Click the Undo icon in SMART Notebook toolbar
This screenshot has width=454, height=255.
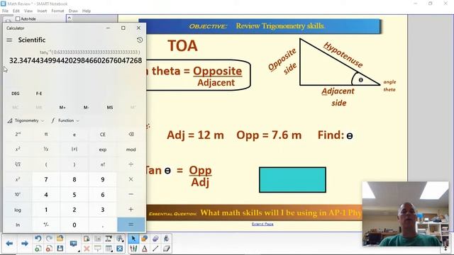tap(38, 239)
